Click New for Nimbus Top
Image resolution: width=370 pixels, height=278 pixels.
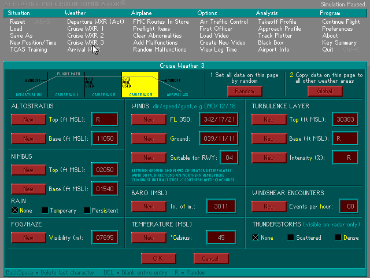(x=28, y=170)
